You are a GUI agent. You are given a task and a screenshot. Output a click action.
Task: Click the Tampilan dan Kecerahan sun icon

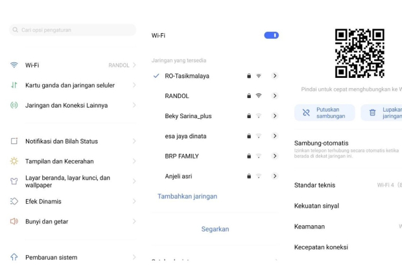point(14,161)
